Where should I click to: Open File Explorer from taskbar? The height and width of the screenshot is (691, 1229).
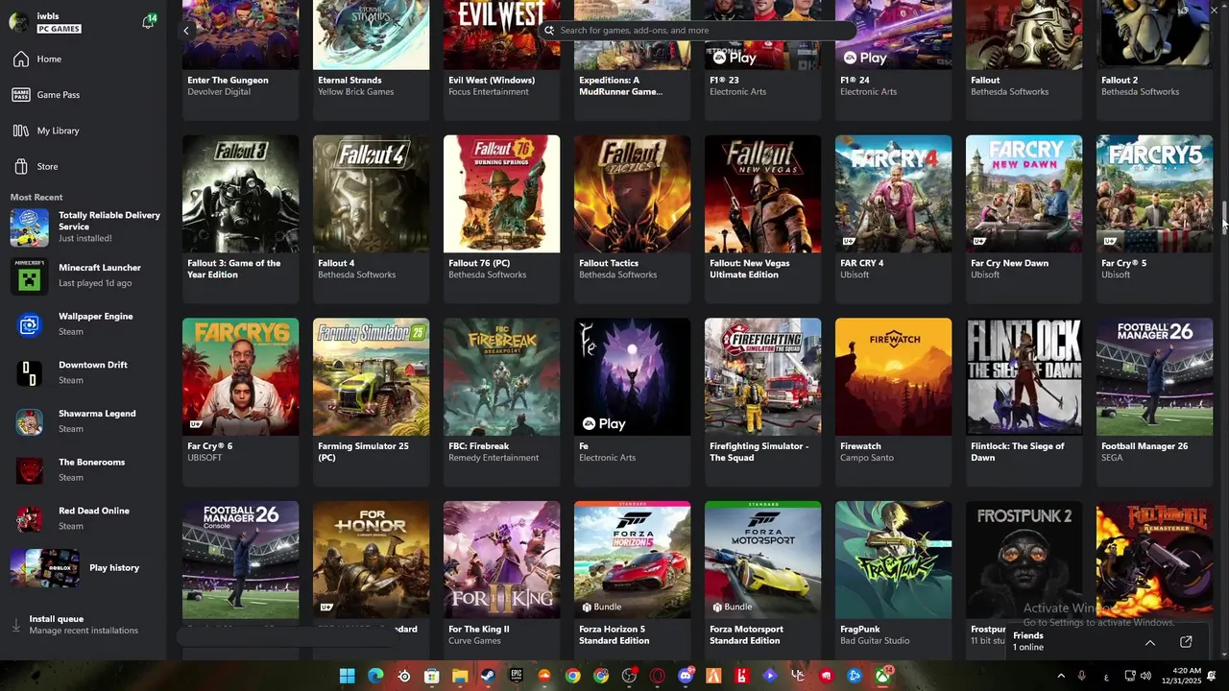[460, 676]
